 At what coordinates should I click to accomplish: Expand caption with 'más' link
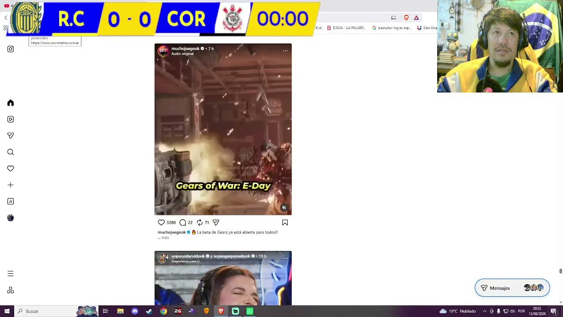click(x=165, y=238)
